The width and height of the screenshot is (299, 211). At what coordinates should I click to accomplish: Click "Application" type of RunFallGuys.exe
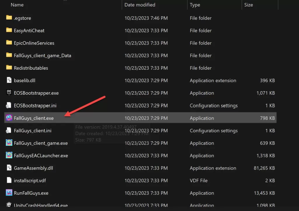[x=202, y=193]
